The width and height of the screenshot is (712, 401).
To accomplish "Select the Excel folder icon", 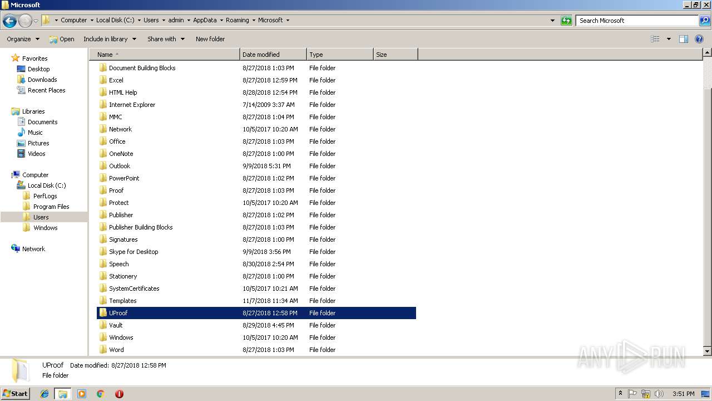I will tap(103, 80).
